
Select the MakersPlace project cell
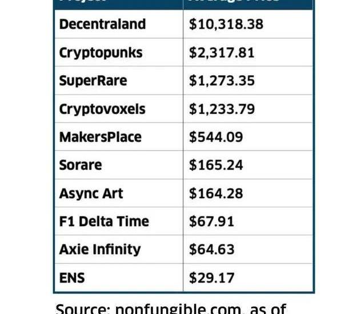point(119,137)
